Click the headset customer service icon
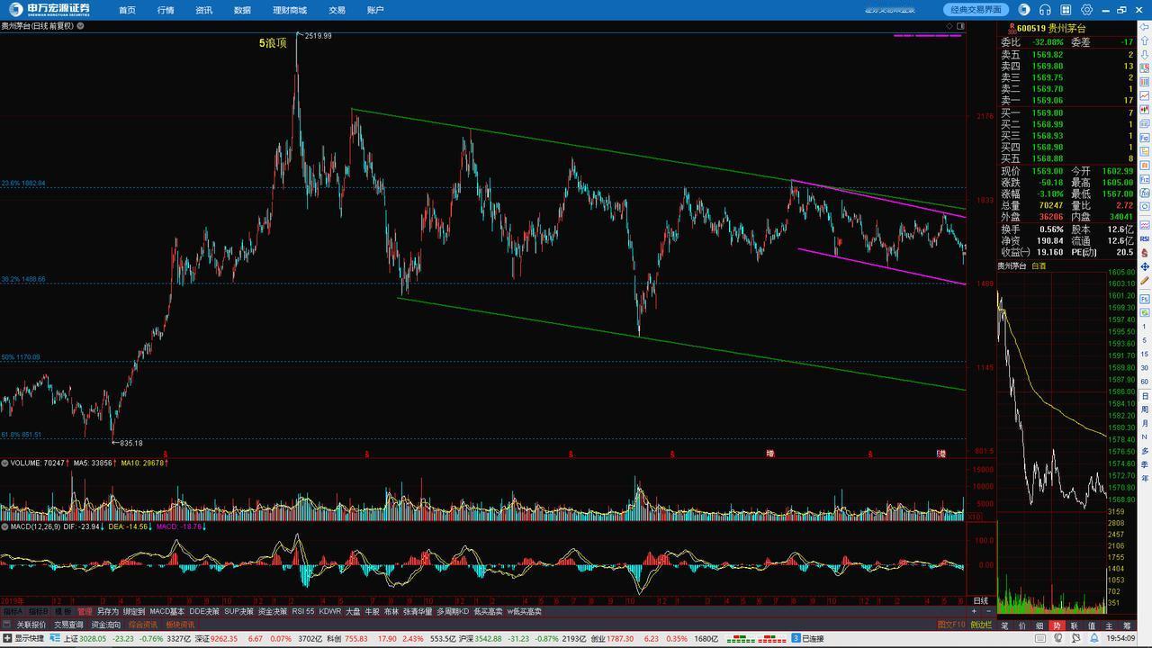This screenshot has height=648, width=1152. pos(1045,10)
